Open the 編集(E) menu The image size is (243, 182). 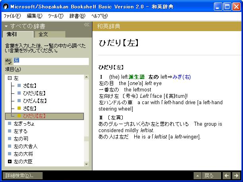tap(35, 16)
